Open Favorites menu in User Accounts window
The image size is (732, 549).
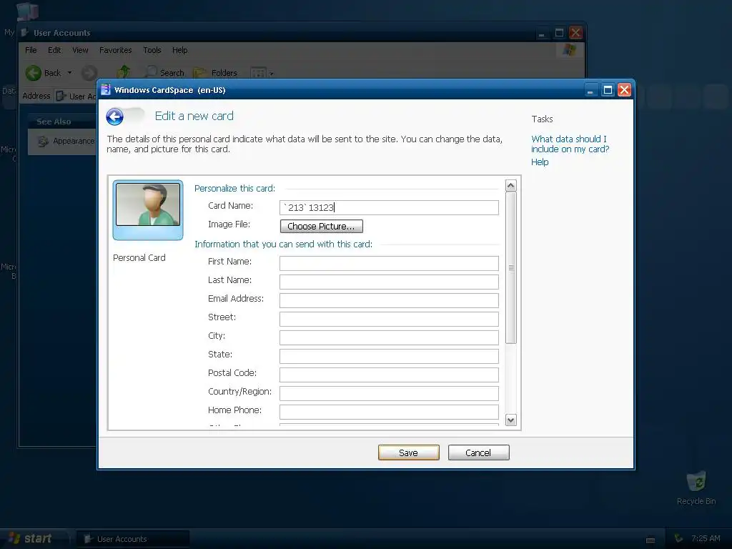(115, 50)
